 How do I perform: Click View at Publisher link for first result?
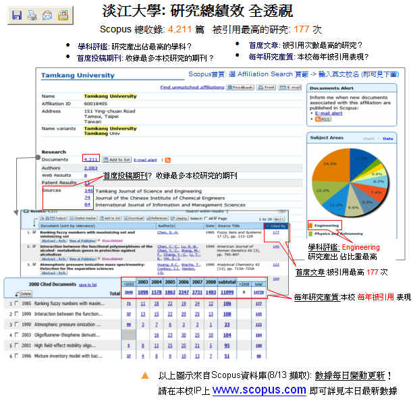click(x=83, y=240)
